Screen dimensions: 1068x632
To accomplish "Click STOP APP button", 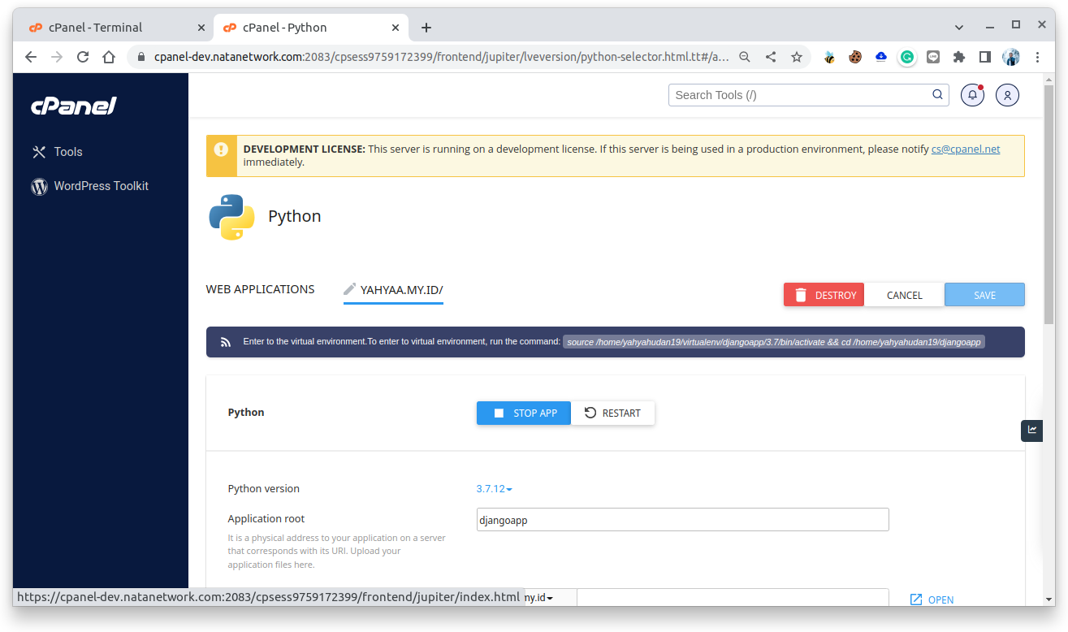I will click(x=524, y=413).
